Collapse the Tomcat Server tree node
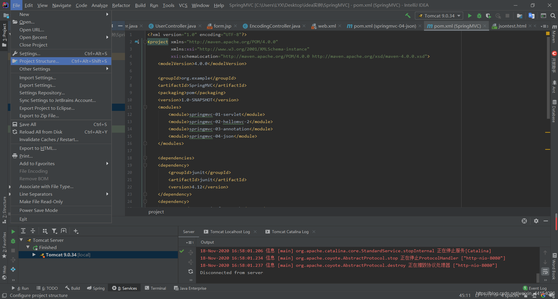The width and height of the screenshot is (558, 299). click(21, 240)
